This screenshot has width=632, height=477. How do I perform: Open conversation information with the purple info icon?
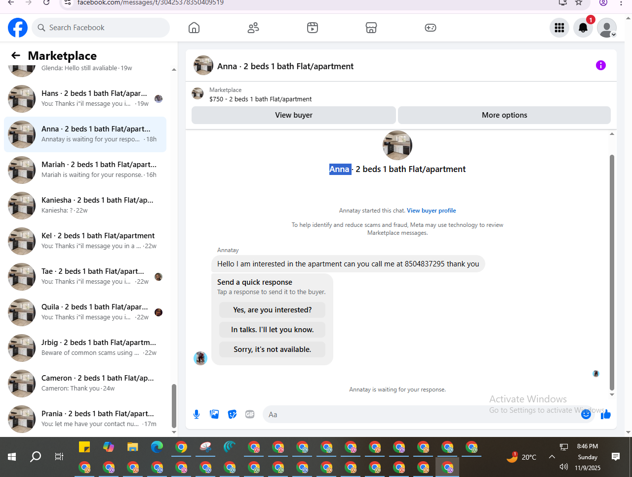coord(601,65)
